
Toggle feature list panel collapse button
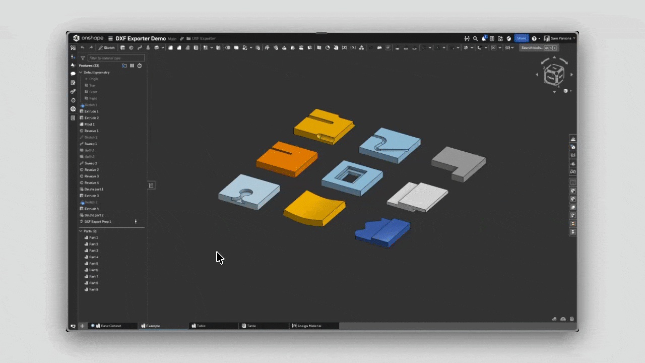click(x=151, y=186)
